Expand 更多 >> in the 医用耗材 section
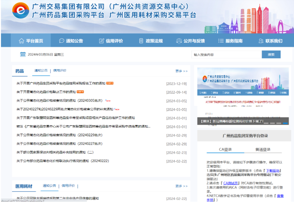This screenshot has height=204, width=294. pos(181,186)
